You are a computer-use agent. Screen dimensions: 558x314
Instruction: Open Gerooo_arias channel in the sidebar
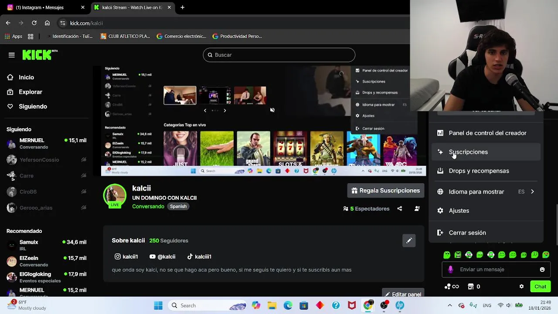(47, 208)
